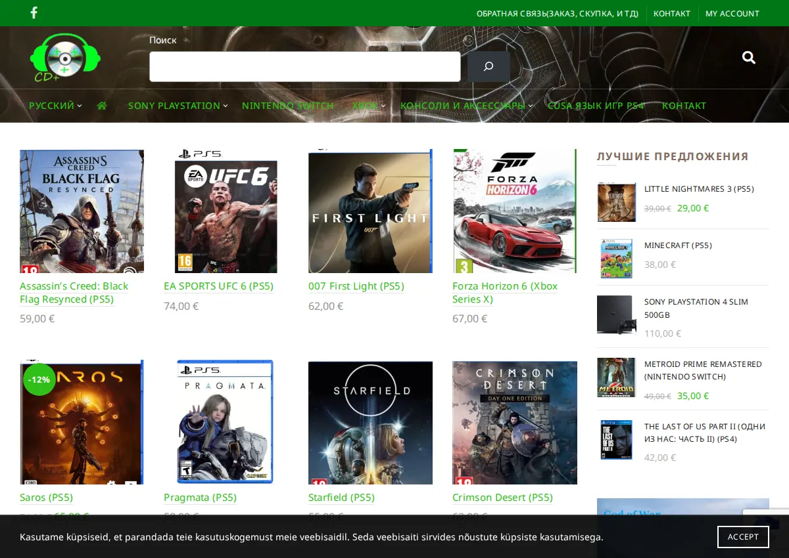Click the search submit magnifier button
This screenshot has width=789, height=558.
(x=489, y=66)
